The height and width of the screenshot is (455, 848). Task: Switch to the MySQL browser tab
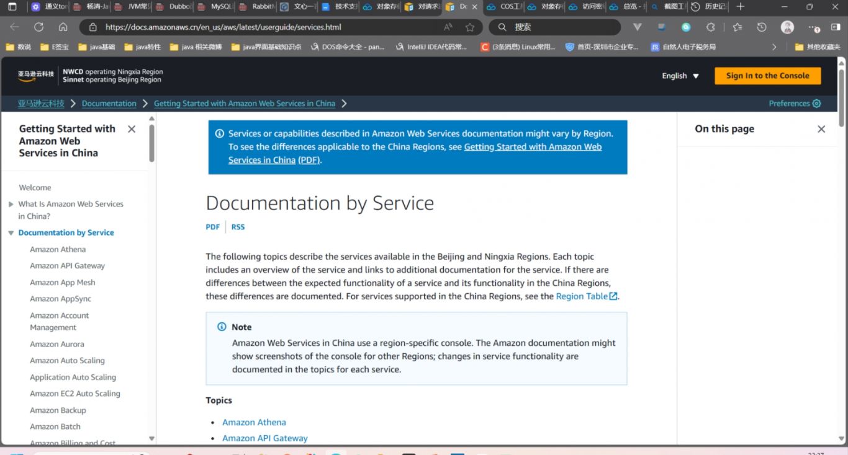(x=215, y=7)
